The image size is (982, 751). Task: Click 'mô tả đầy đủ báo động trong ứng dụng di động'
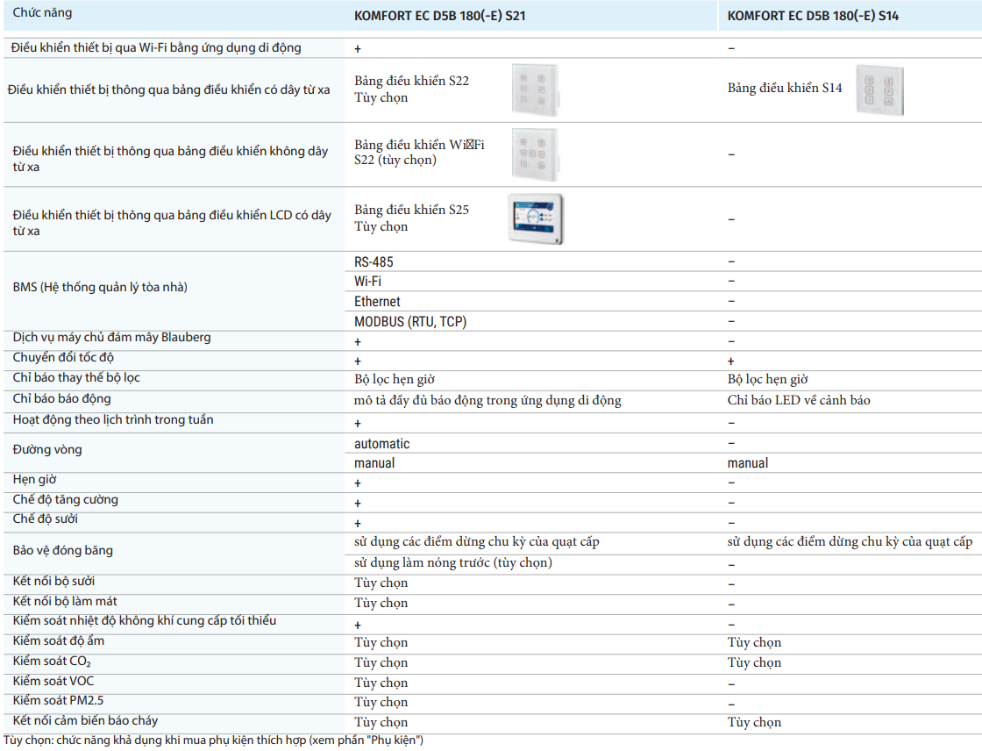tap(487, 401)
